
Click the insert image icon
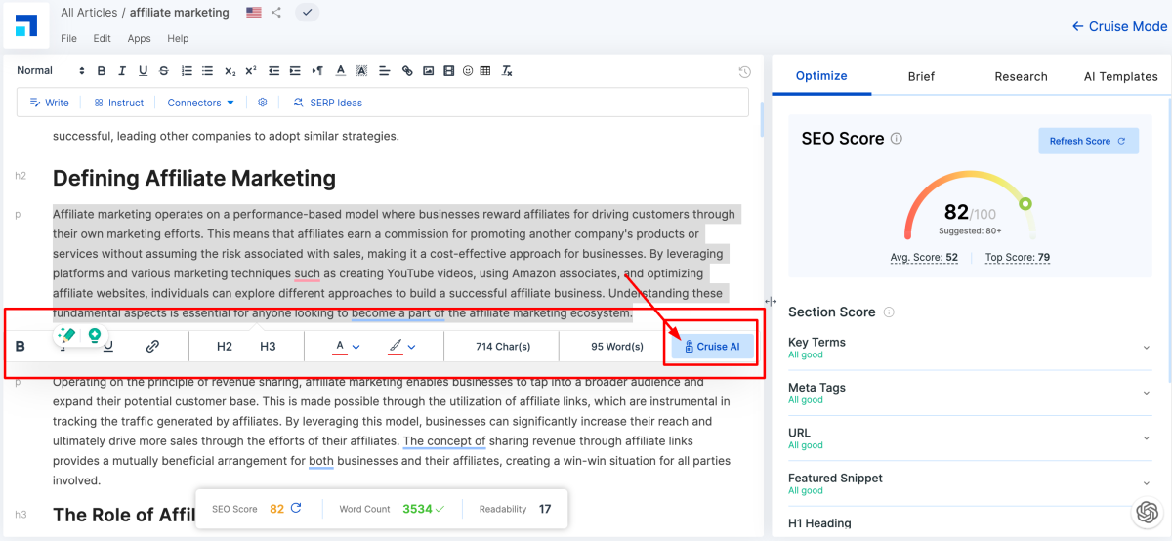point(428,71)
